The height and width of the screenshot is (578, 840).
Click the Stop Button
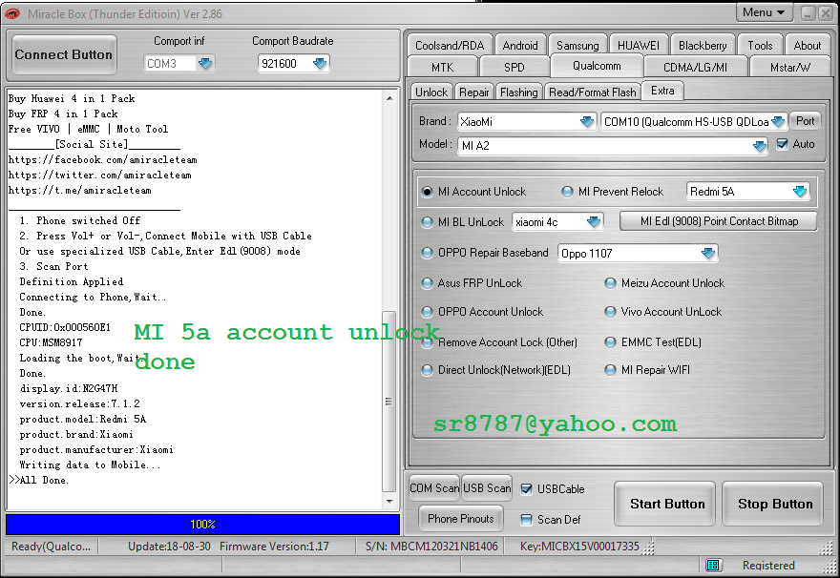(x=772, y=505)
